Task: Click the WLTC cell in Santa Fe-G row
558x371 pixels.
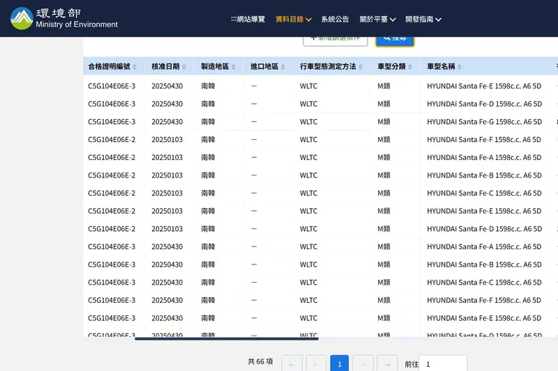Action: click(x=308, y=122)
